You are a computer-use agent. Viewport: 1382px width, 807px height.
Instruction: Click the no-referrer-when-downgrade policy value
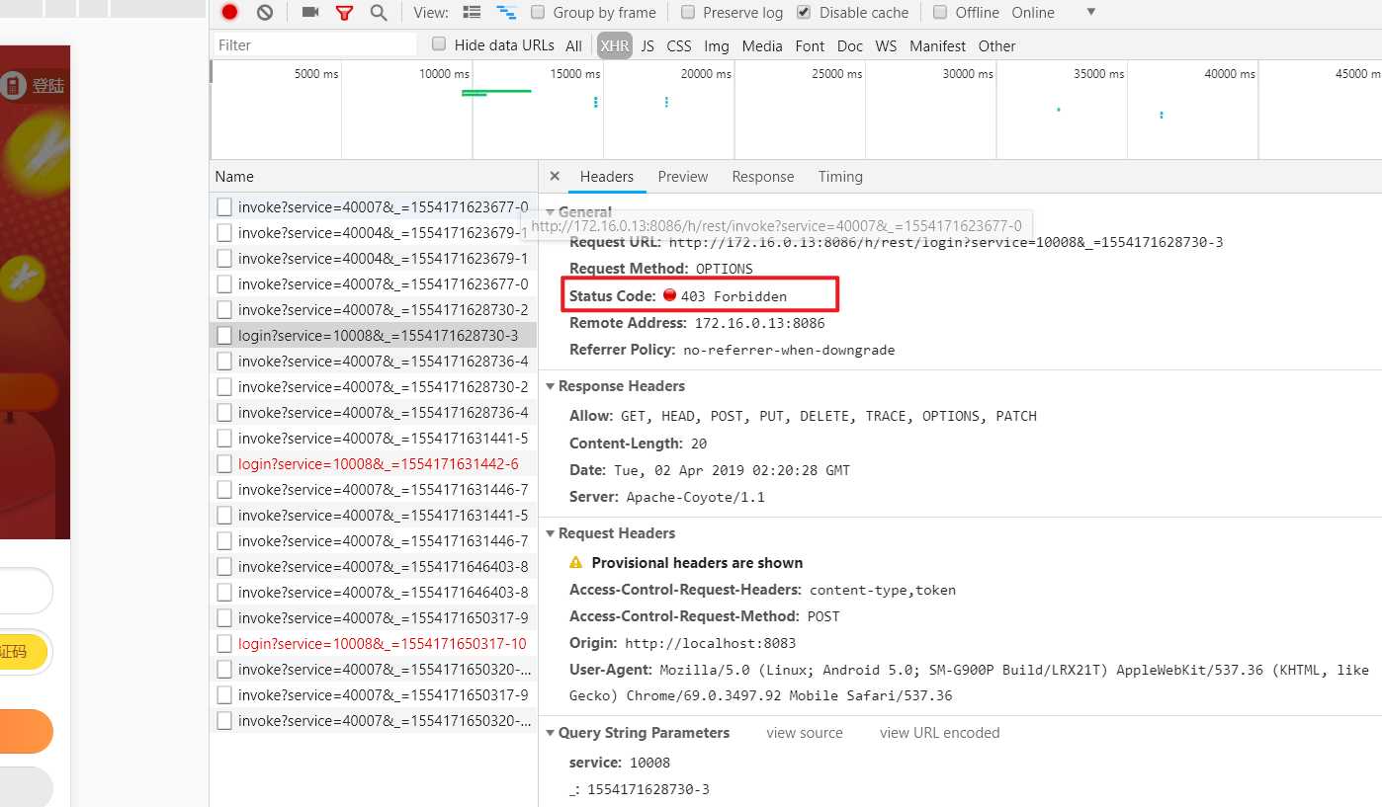pyautogui.click(x=789, y=350)
